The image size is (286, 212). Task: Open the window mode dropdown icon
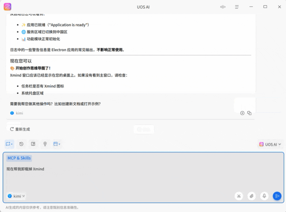point(57,144)
